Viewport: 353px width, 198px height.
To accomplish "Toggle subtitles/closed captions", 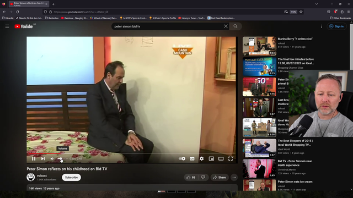I will click(x=192, y=159).
